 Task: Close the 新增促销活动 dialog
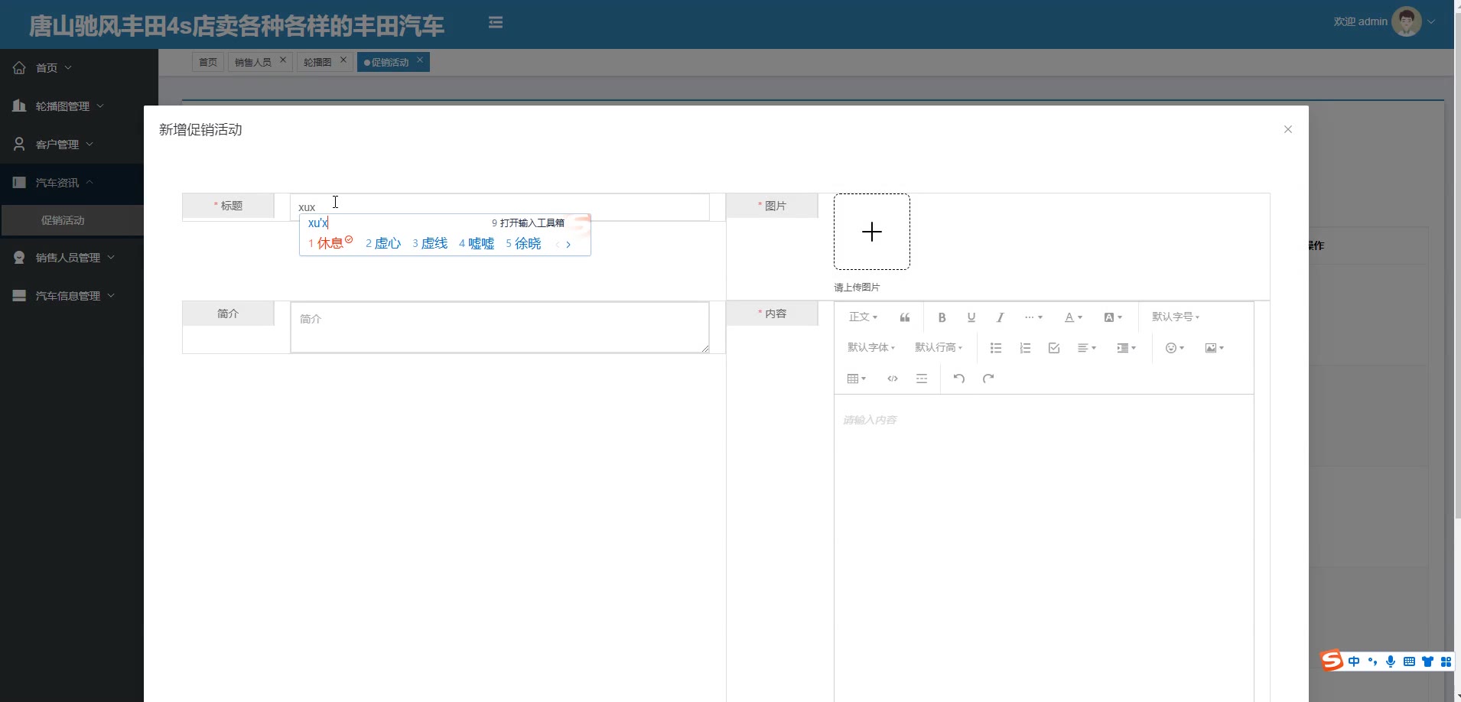(1288, 129)
